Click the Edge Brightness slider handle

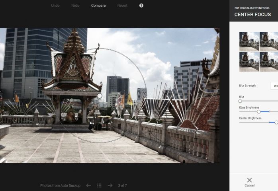(x=258, y=112)
